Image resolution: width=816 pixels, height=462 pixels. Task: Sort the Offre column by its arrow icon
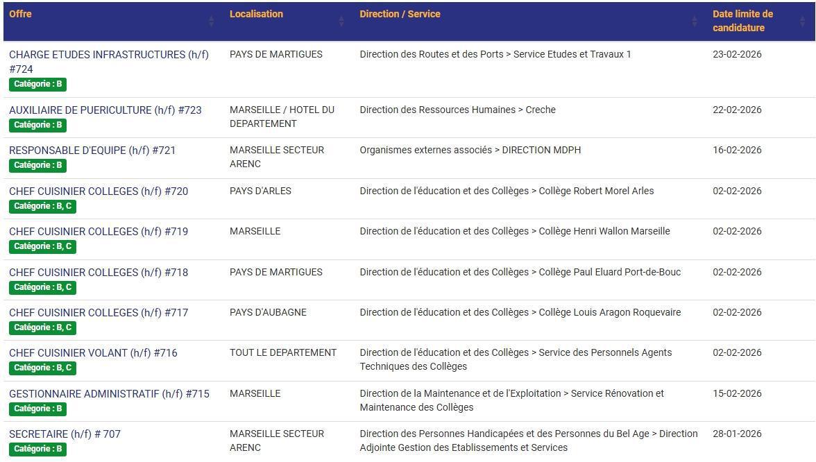(x=212, y=22)
